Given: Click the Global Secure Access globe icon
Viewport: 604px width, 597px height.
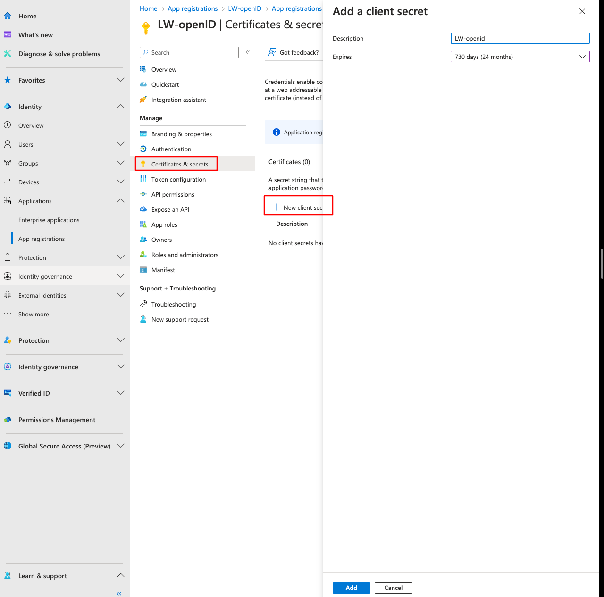Looking at the screenshot, I should click(8, 446).
